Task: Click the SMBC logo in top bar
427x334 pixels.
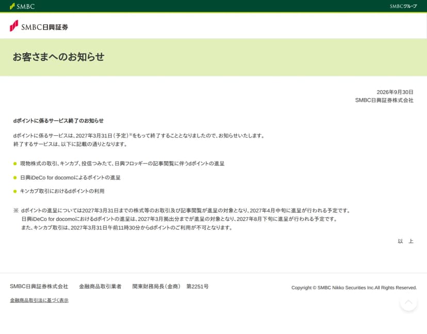Action: coord(22,6)
